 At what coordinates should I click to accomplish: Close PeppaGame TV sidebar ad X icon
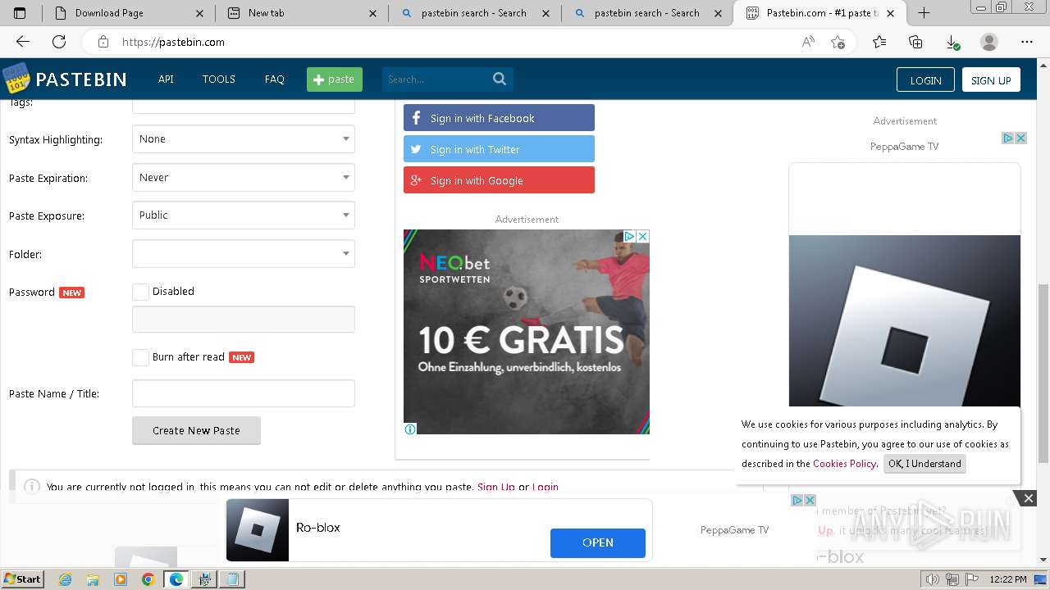[x=1021, y=138]
